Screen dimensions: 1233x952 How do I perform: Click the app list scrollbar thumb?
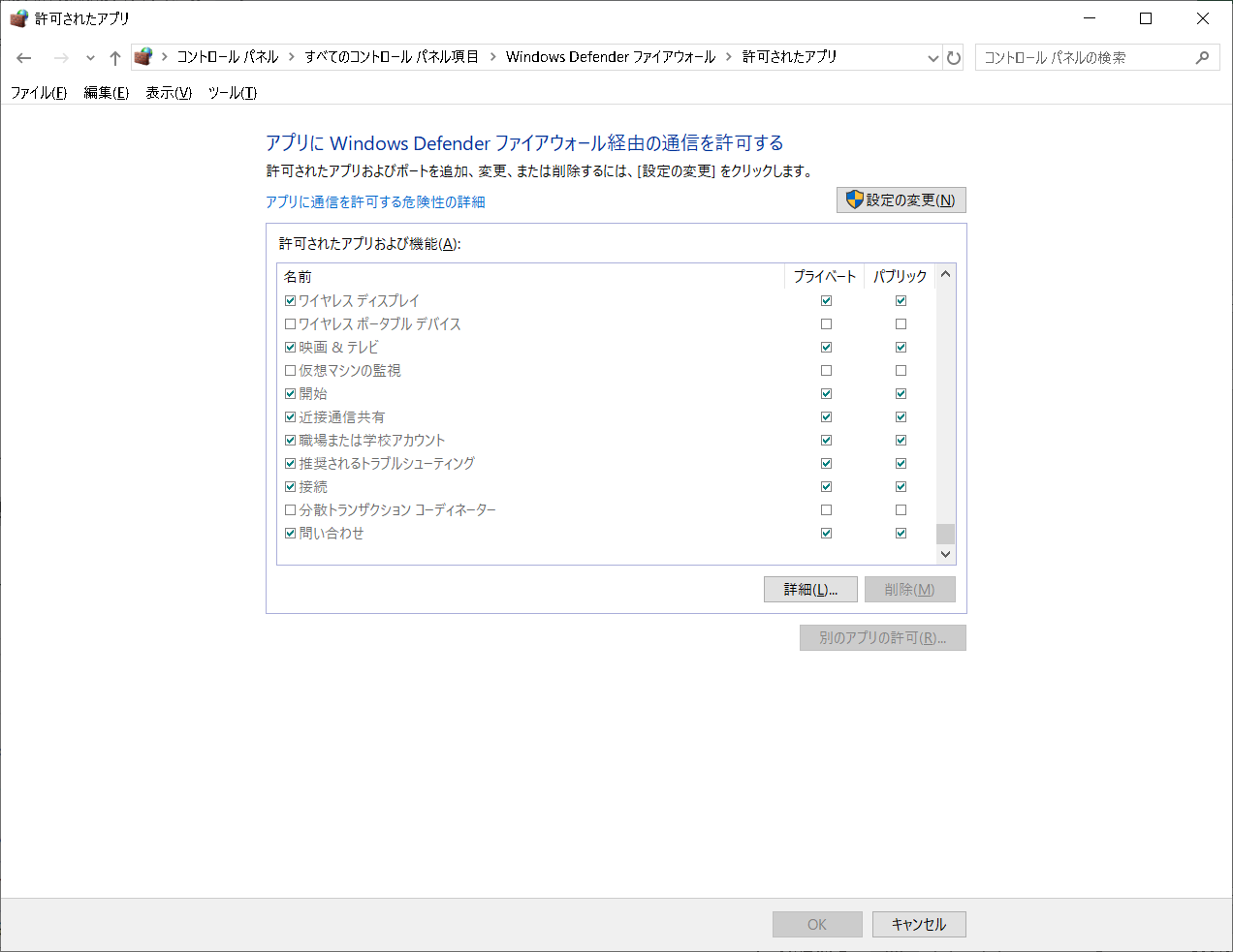[945, 534]
